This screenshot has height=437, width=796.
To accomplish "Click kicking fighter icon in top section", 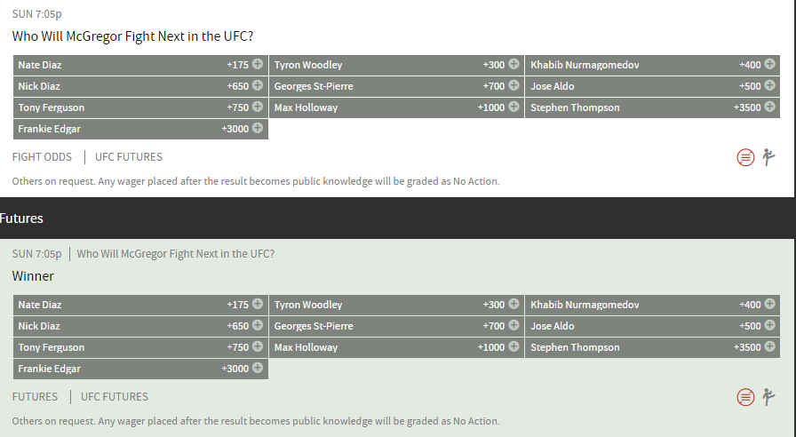I will tap(768, 157).
